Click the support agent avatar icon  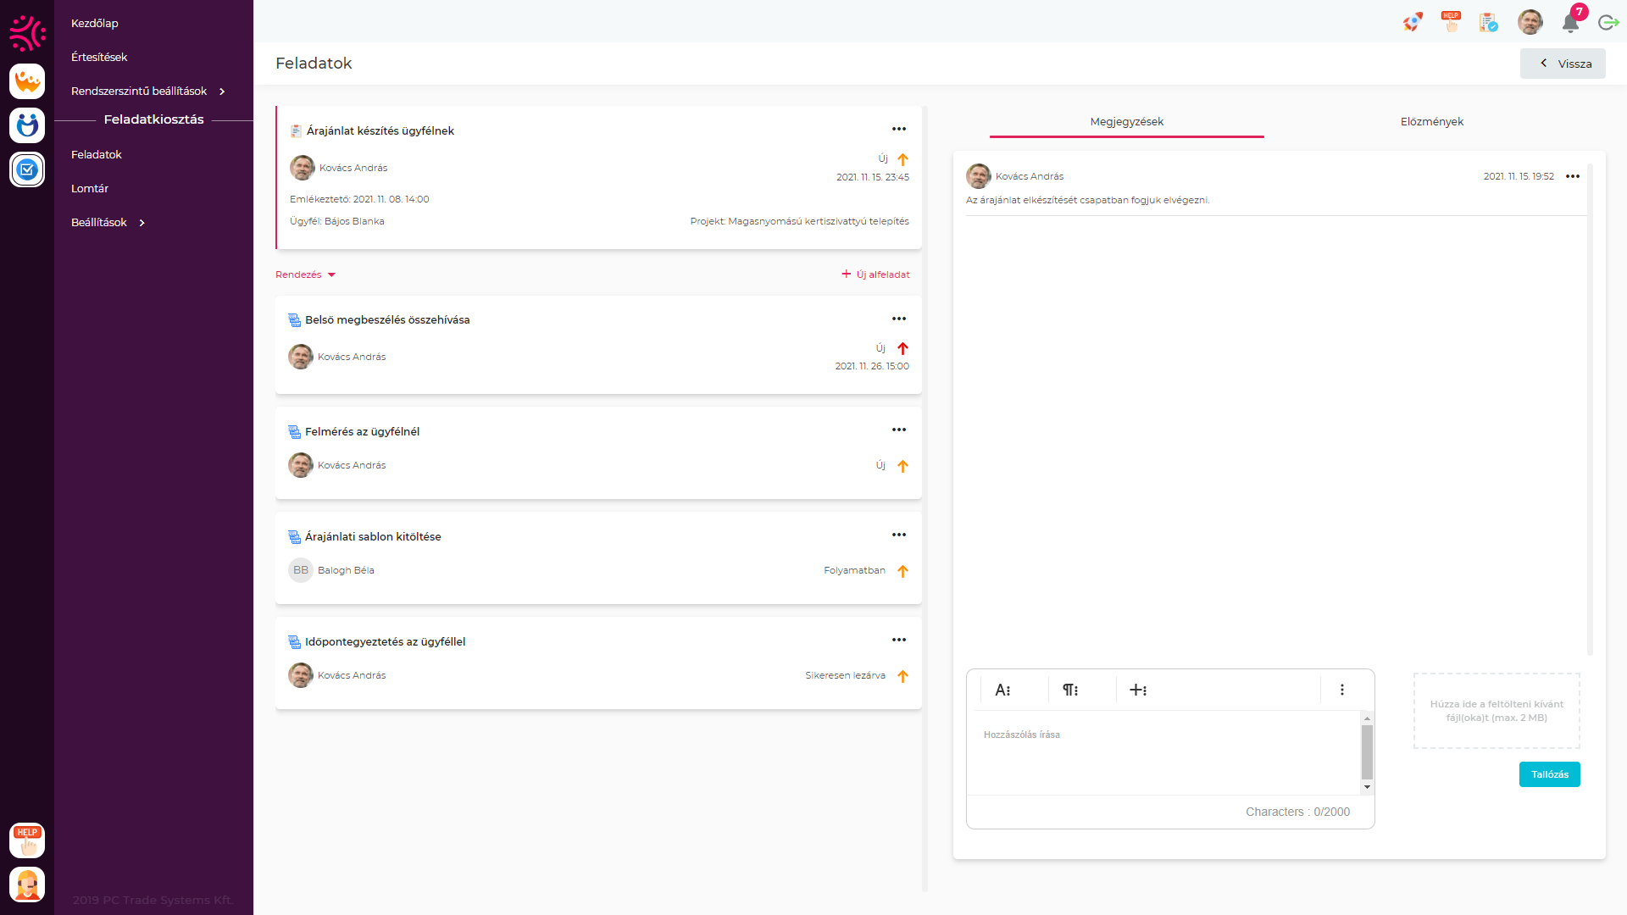tap(27, 884)
